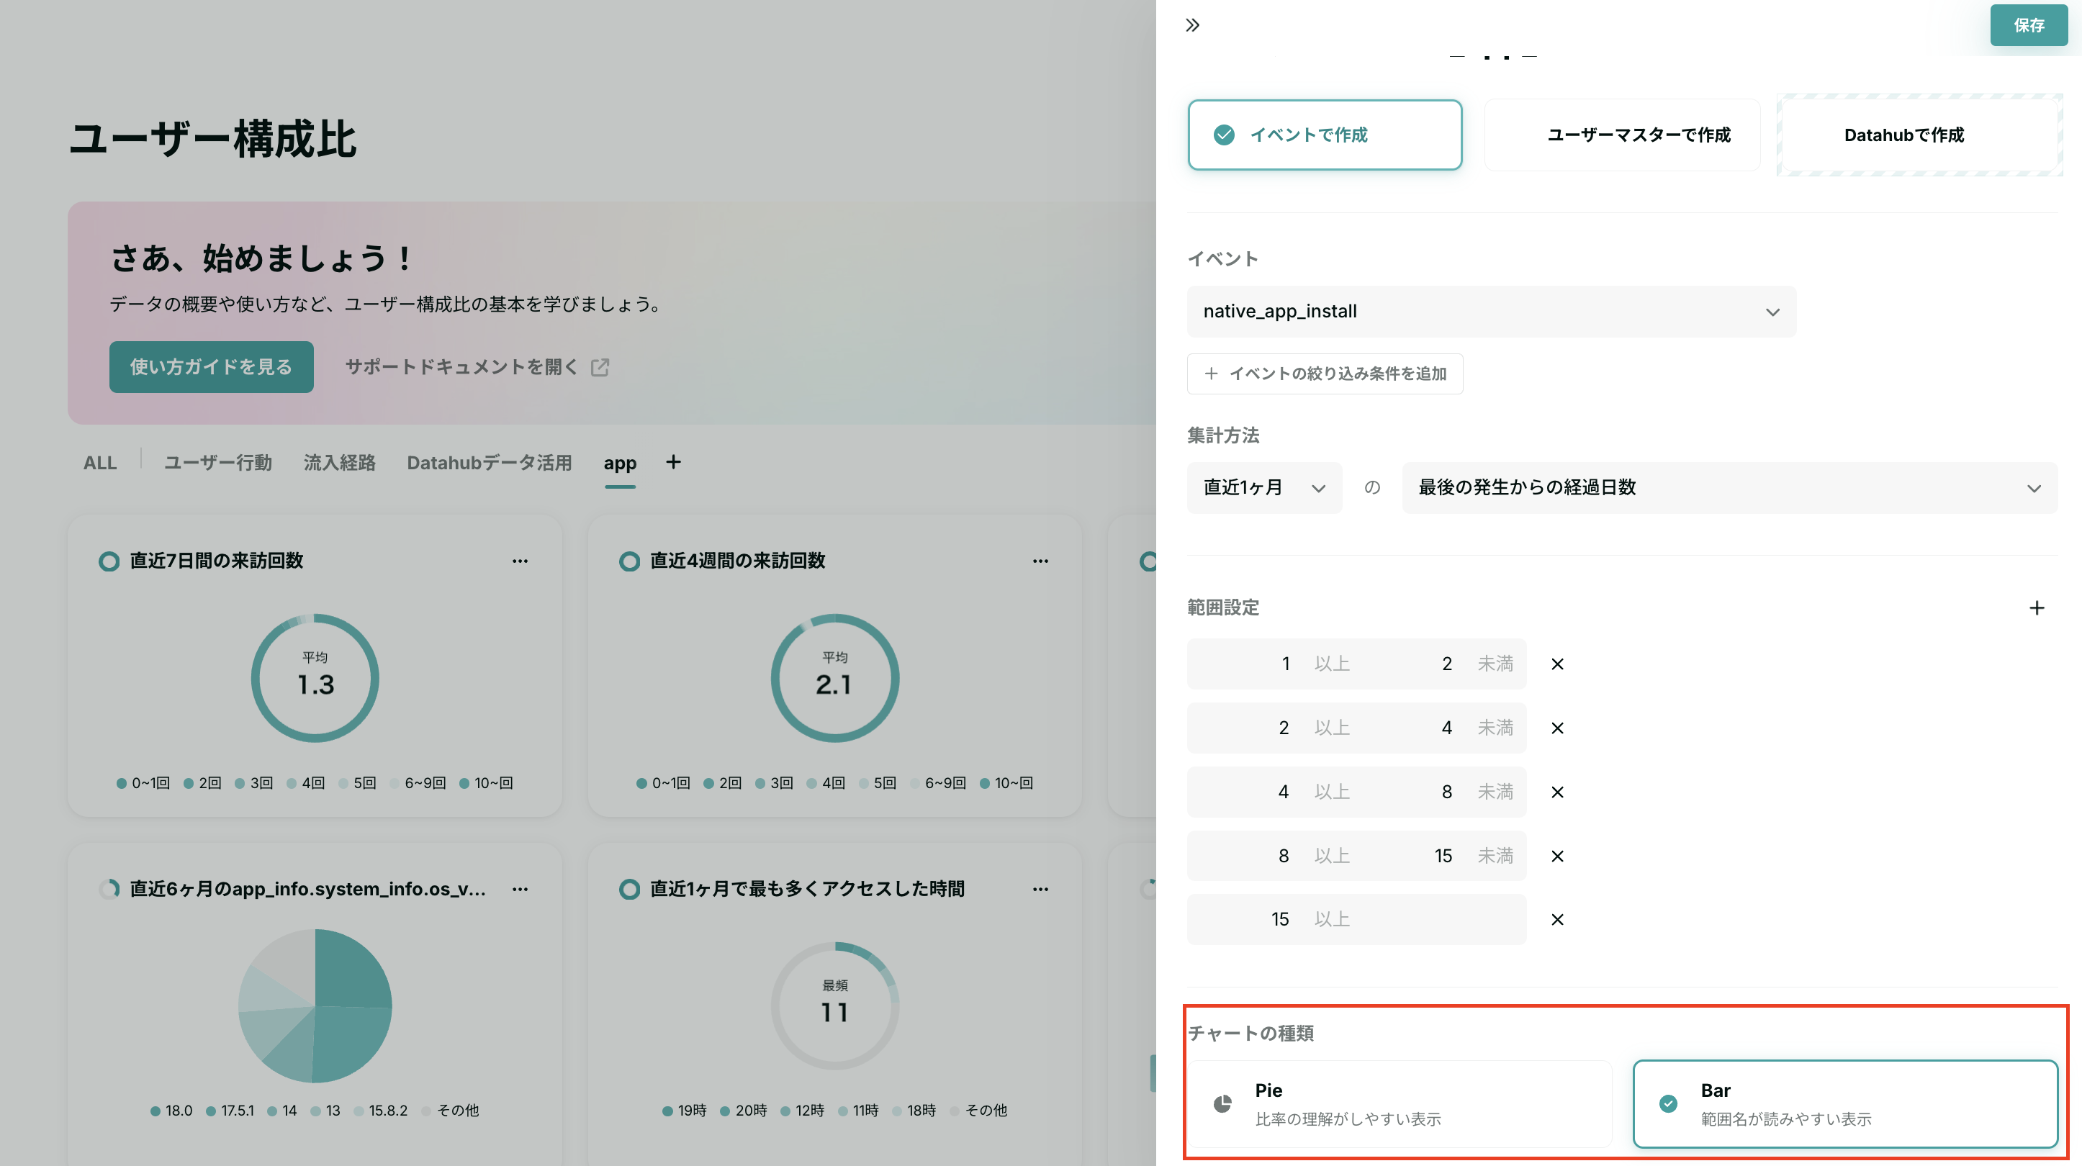Viewport: 2082px width, 1166px height.
Task: Switch to the ALL tab
Action: 99,463
